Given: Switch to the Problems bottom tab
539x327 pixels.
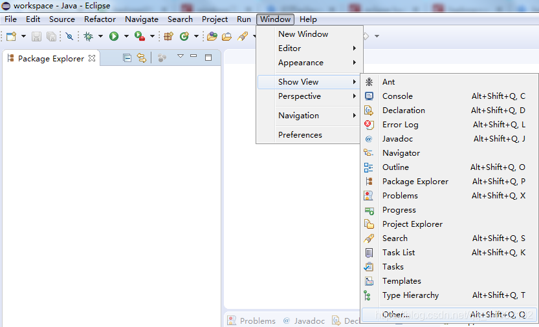Looking at the screenshot, I should coord(252,321).
